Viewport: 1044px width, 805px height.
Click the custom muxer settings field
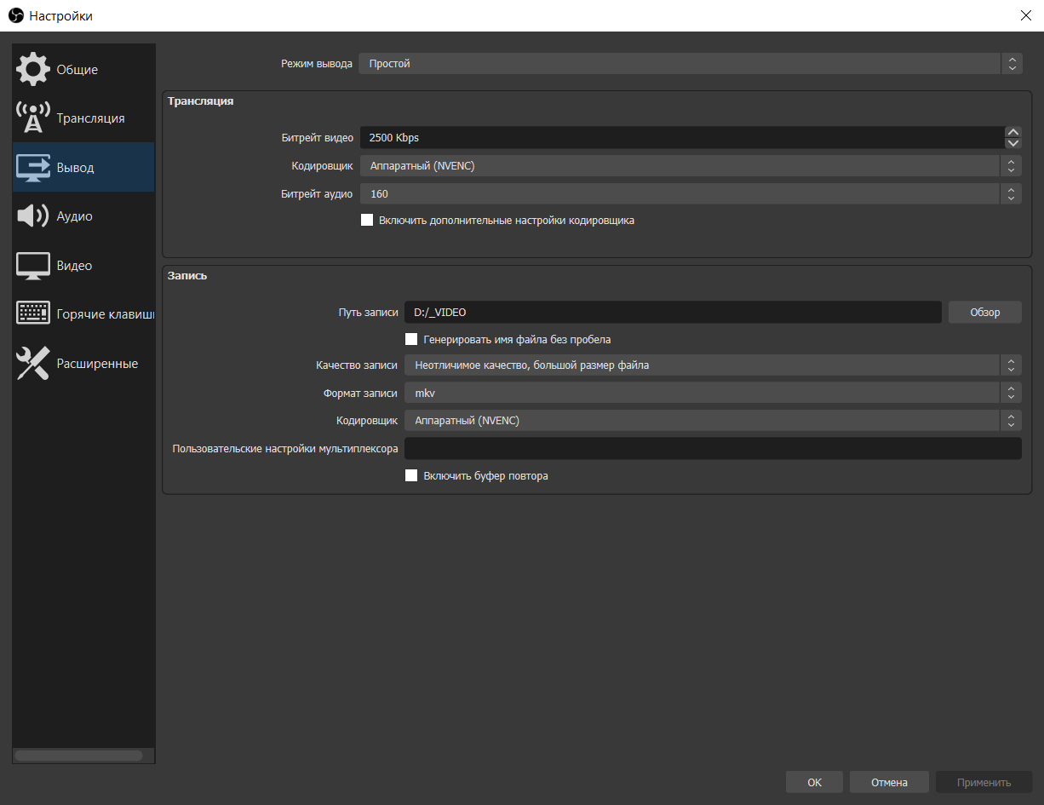[x=713, y=448]
